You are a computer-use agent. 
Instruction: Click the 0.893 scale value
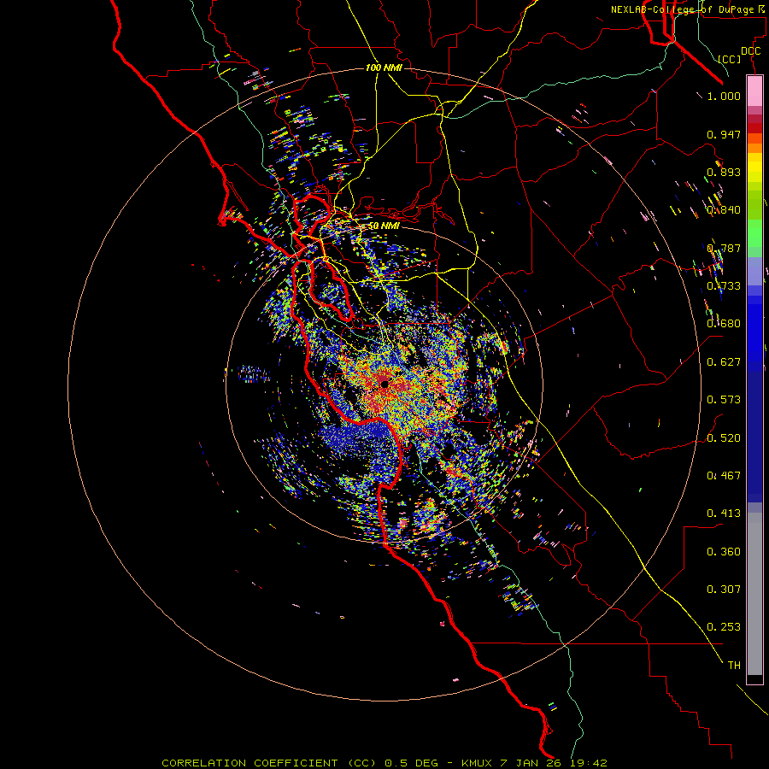coord(724,172)
